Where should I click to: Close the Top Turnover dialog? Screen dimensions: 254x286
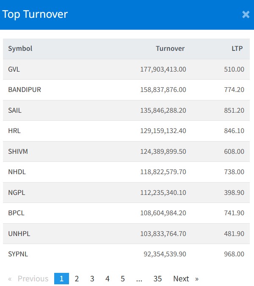pos(246,14)
